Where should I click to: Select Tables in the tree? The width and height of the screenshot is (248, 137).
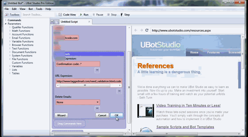tap(16, 73)
